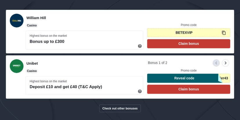Go to previous Unibet bonus arrow

coord(216,63)
